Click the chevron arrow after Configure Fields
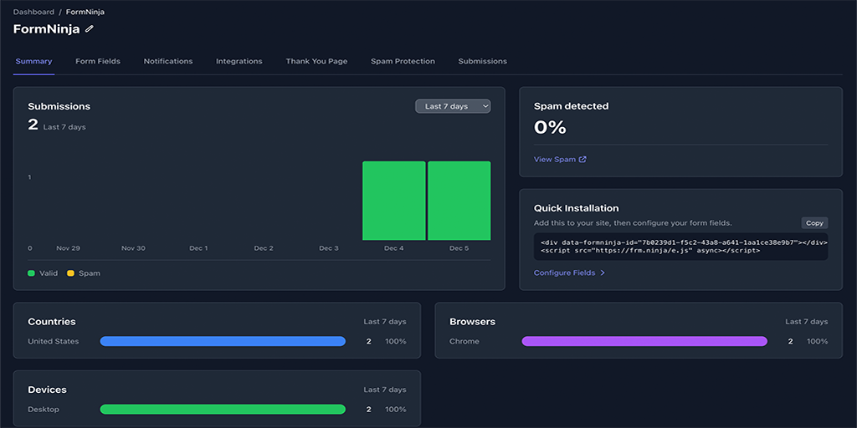857x428 pixels. (x=603, y=273)
